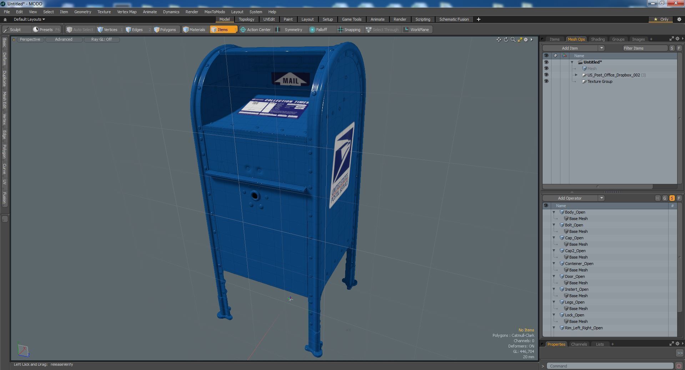Expand the US_Post_Office_Dropbox_002 item
Viewport: 685px width, 370px height.
pos(576,75)
